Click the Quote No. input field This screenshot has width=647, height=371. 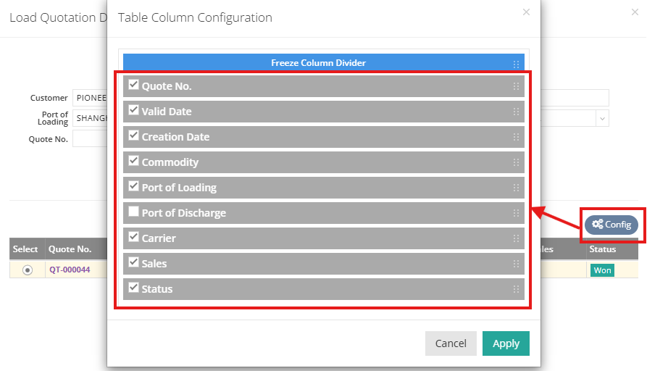click(x=90, y=138)
